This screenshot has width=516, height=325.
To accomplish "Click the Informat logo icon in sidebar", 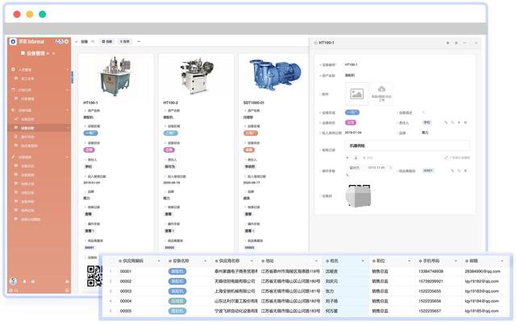I will (13, 41).
